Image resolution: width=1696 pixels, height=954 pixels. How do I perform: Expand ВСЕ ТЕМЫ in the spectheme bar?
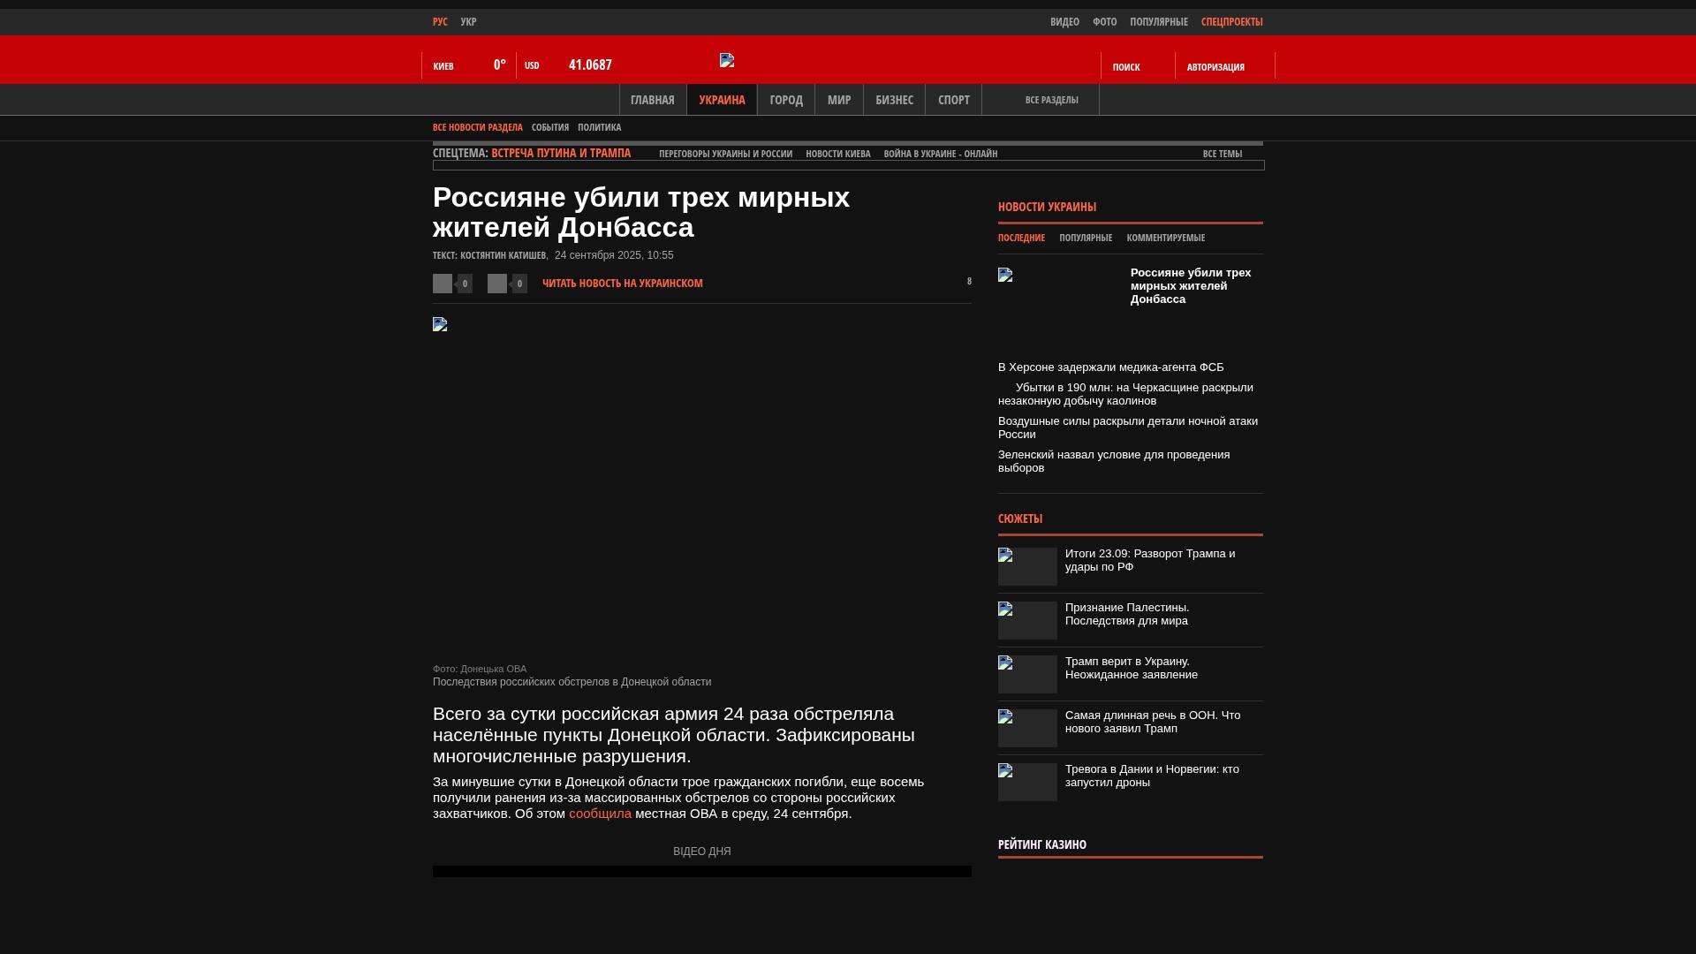pyautogui.click(x=1222, y=153)
